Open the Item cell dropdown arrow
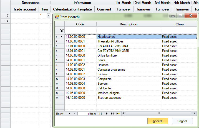Image resolution: width=199 pixels, height=128 pixels. pyautogui.click(x=48, y=16)
